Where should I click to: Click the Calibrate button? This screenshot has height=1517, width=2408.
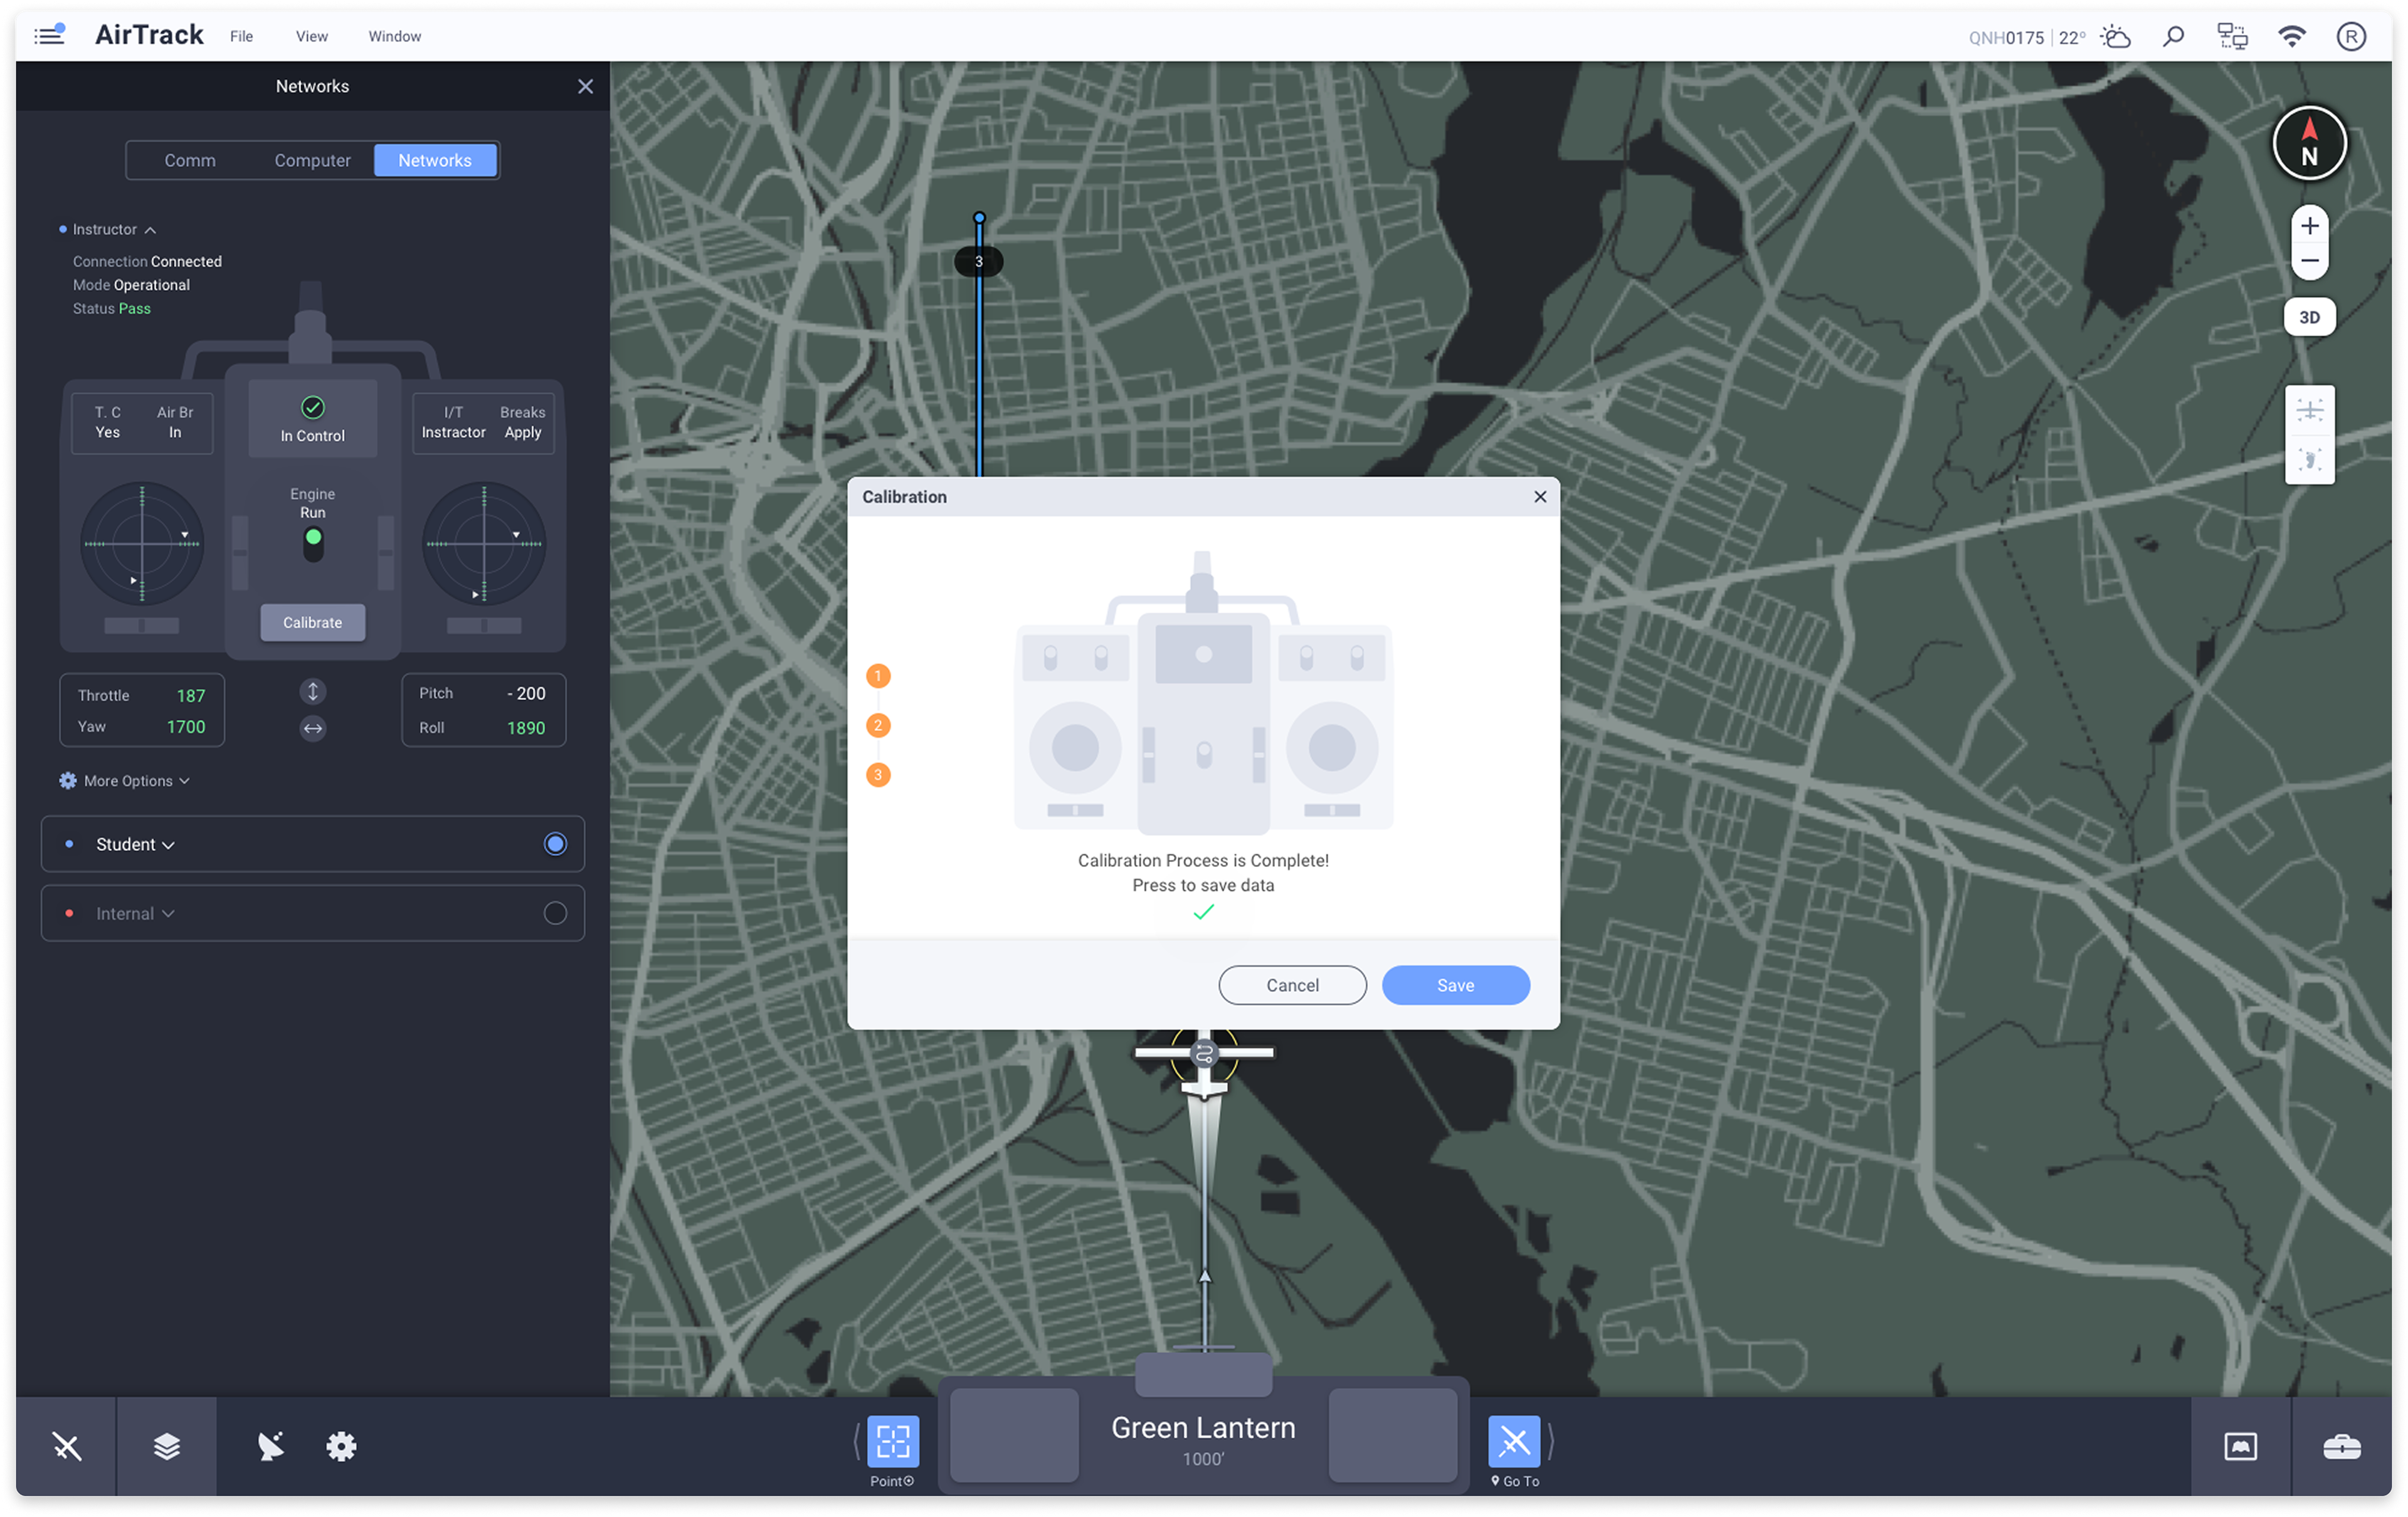coord(312,622)
